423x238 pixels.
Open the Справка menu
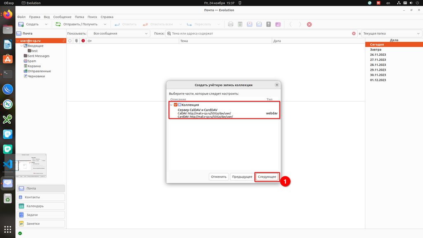point(107,17)
